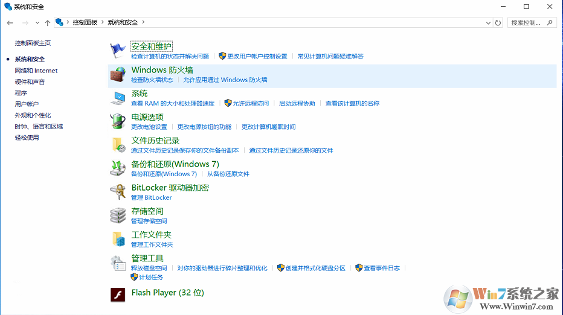This screenshot has height=315, width=563.
Task: Click the search magnifier icon
Action: pos(550,22)
